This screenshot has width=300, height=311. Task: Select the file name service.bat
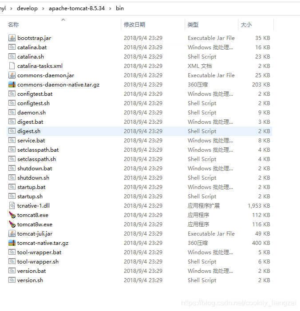tap(31, 141)
